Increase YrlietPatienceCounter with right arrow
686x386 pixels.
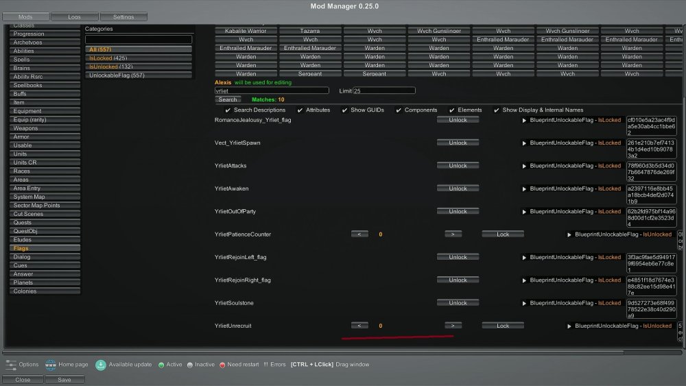[x=453, y=234]
